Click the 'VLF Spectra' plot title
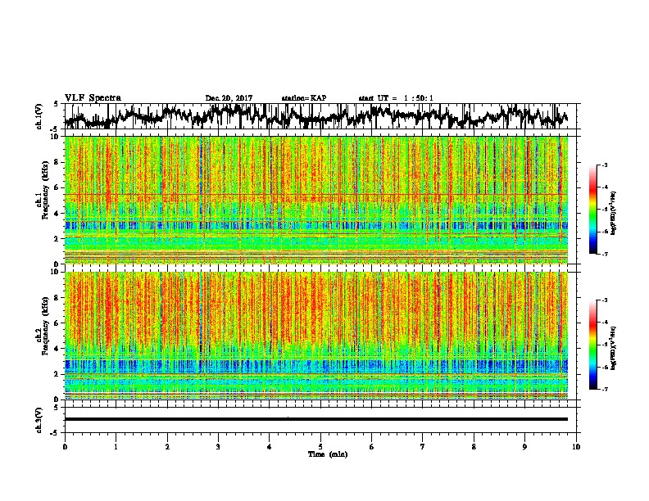The height and width of the screenshot is (501, 649). (x=93, y=98)
